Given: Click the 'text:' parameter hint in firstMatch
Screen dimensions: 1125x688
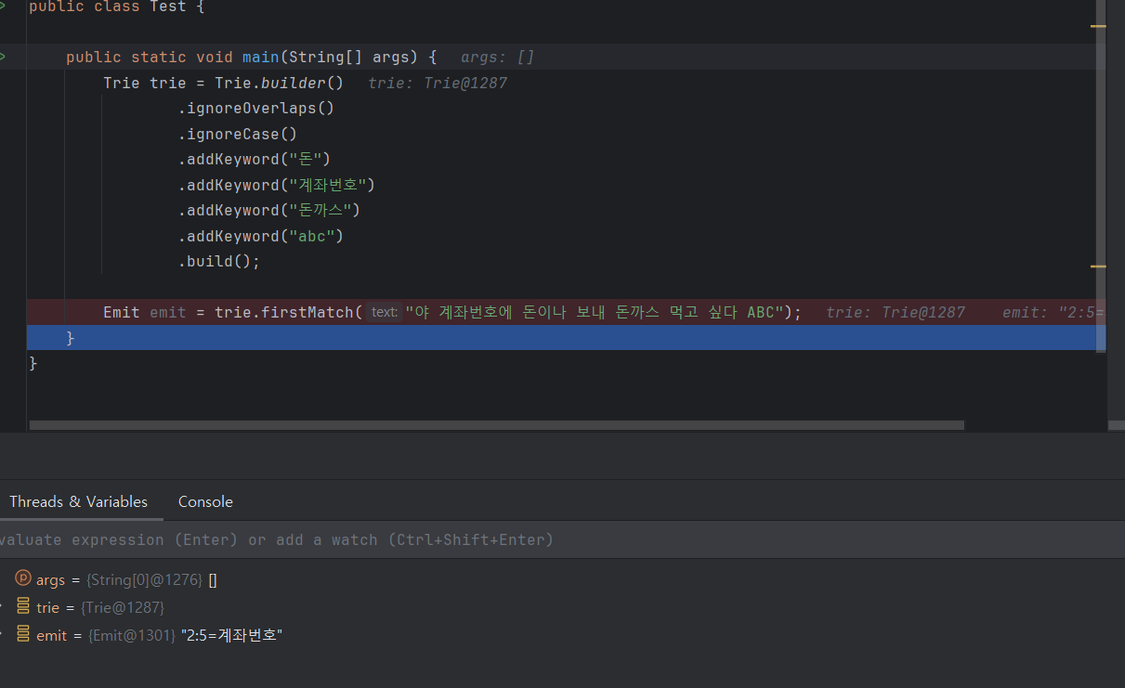Looking at the screenshot, I should (x=384, y=312).
